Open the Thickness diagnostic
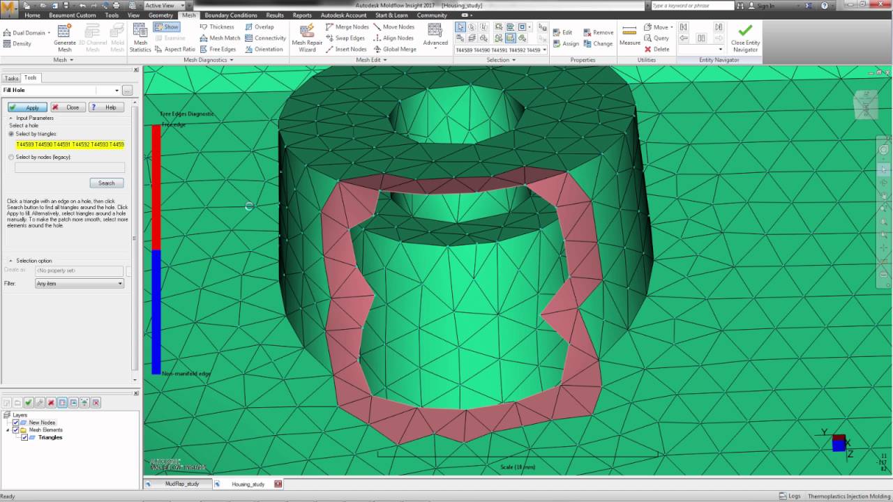Screen dimensions: 893x502 pyautogui.click(x=217, y=27)
